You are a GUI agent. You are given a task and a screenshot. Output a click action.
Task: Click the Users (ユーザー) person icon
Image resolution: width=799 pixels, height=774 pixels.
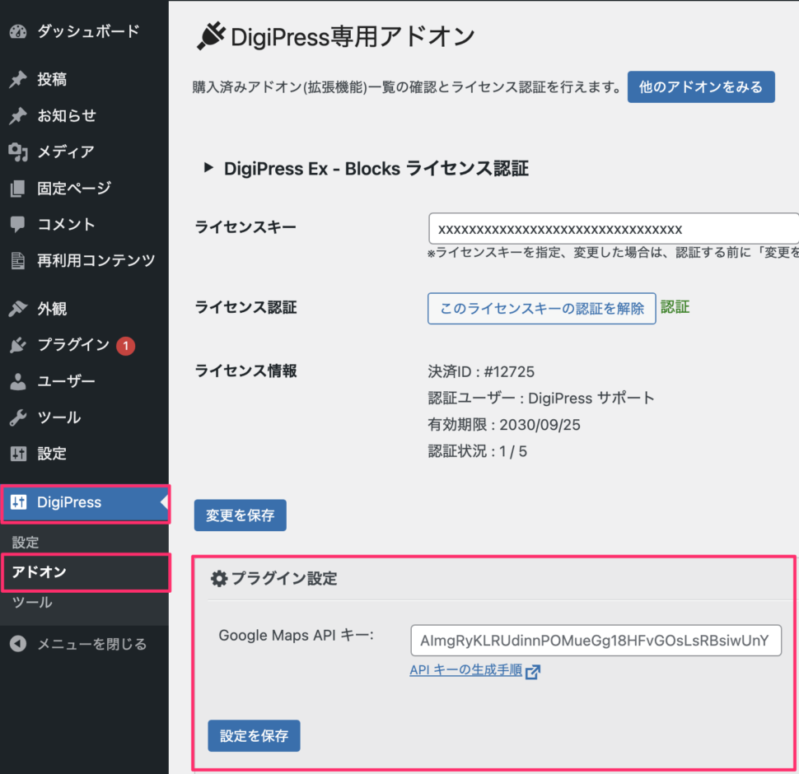tap(18, 381)
